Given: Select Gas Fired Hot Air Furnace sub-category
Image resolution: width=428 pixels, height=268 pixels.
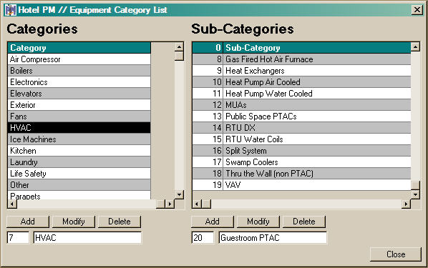Looking at the screenshot, I should click(x=301, y=59).
